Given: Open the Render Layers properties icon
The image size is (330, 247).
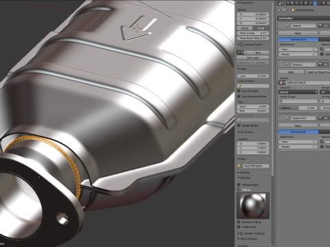Looking at the screenshot, I should click(x=292, y=3).
